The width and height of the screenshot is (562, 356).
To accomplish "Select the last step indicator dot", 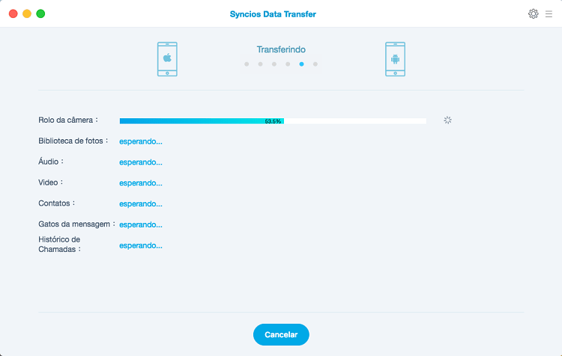I will coord(315,64).
